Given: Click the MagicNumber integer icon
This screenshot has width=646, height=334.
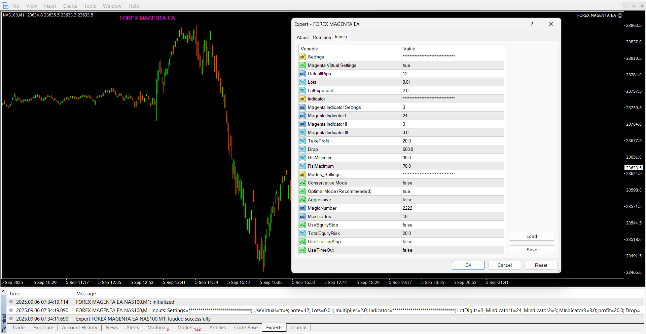Looking at the screenshot, I should [302, 208].
